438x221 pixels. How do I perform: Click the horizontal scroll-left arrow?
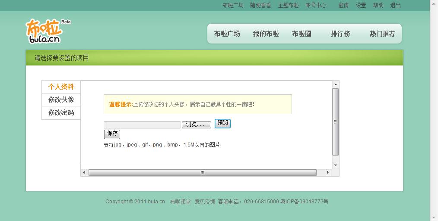[84, 172]
